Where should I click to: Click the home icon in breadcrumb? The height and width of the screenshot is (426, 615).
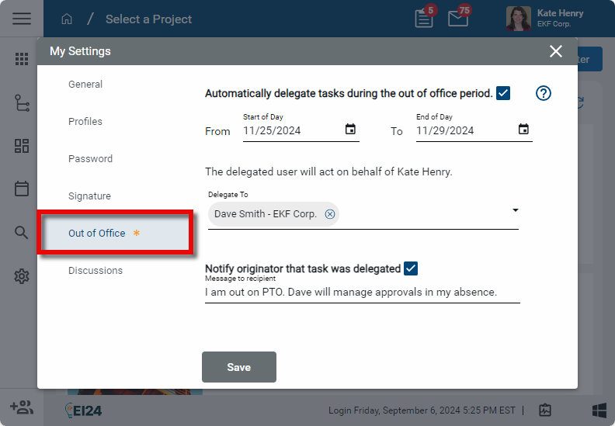67,19
